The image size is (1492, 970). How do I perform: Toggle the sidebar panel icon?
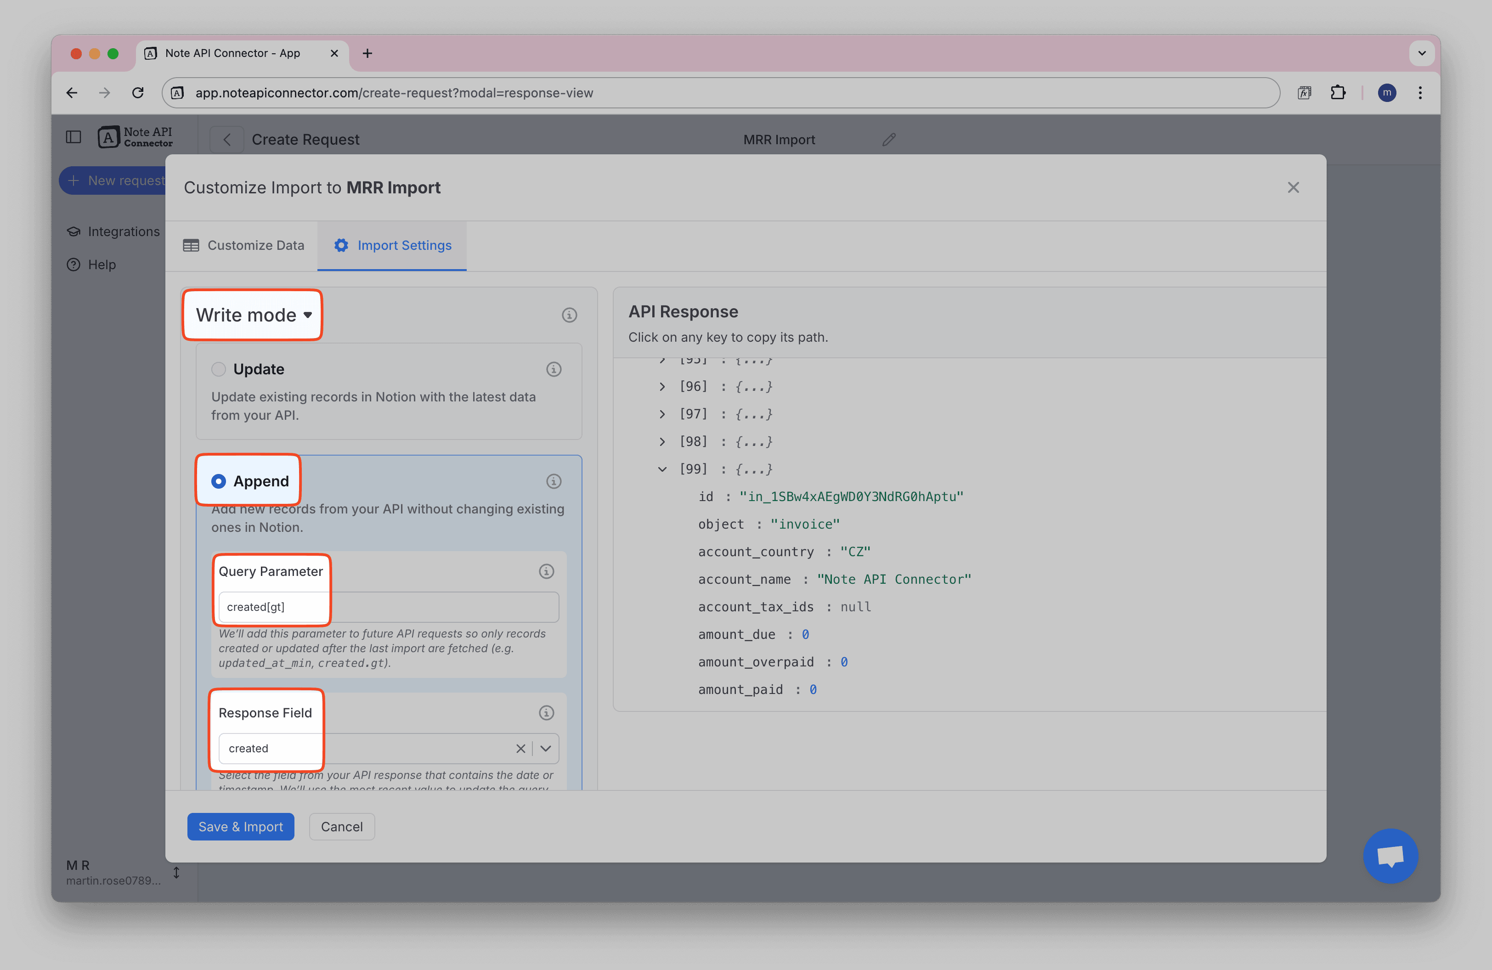pyautogui.click(x=73, y=137)
